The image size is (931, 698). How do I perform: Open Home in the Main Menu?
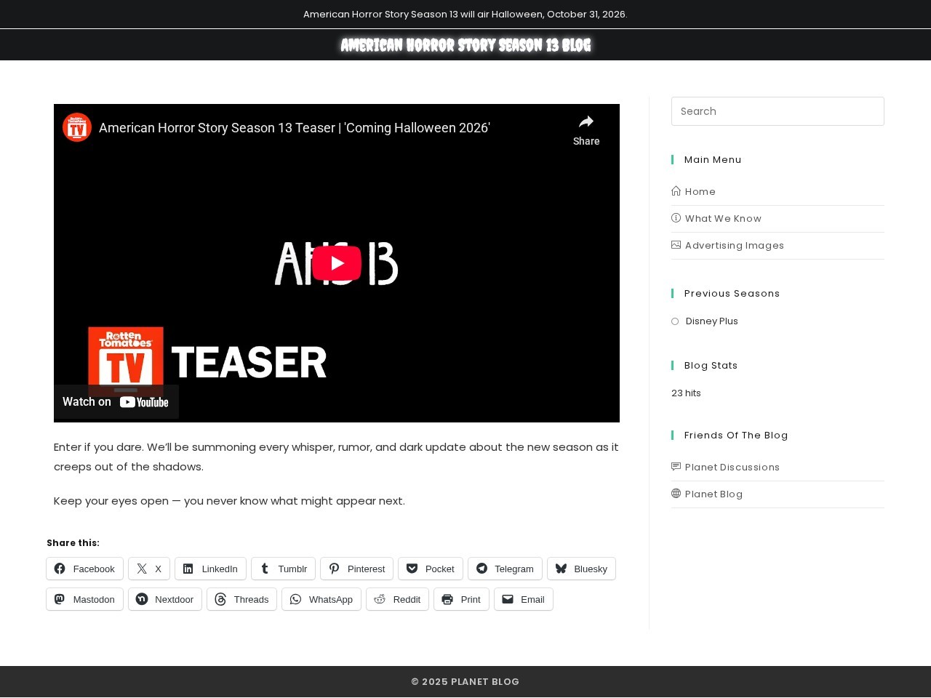click(700, 192)
